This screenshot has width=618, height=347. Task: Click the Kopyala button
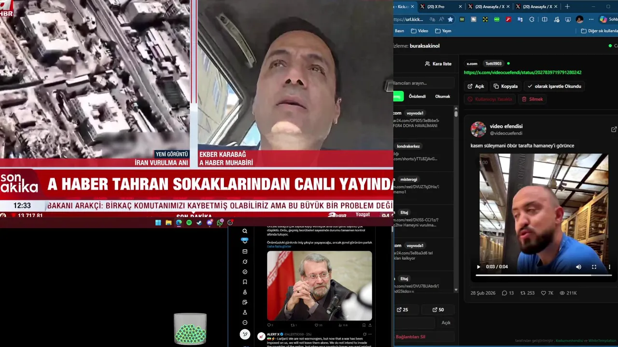click(506, 86)
